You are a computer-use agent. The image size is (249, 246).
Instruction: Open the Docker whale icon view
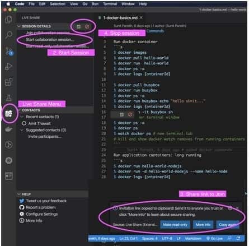[x=8, y=129]
